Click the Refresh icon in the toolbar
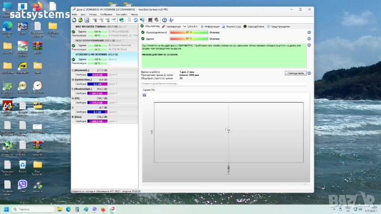 pos(74,20)
